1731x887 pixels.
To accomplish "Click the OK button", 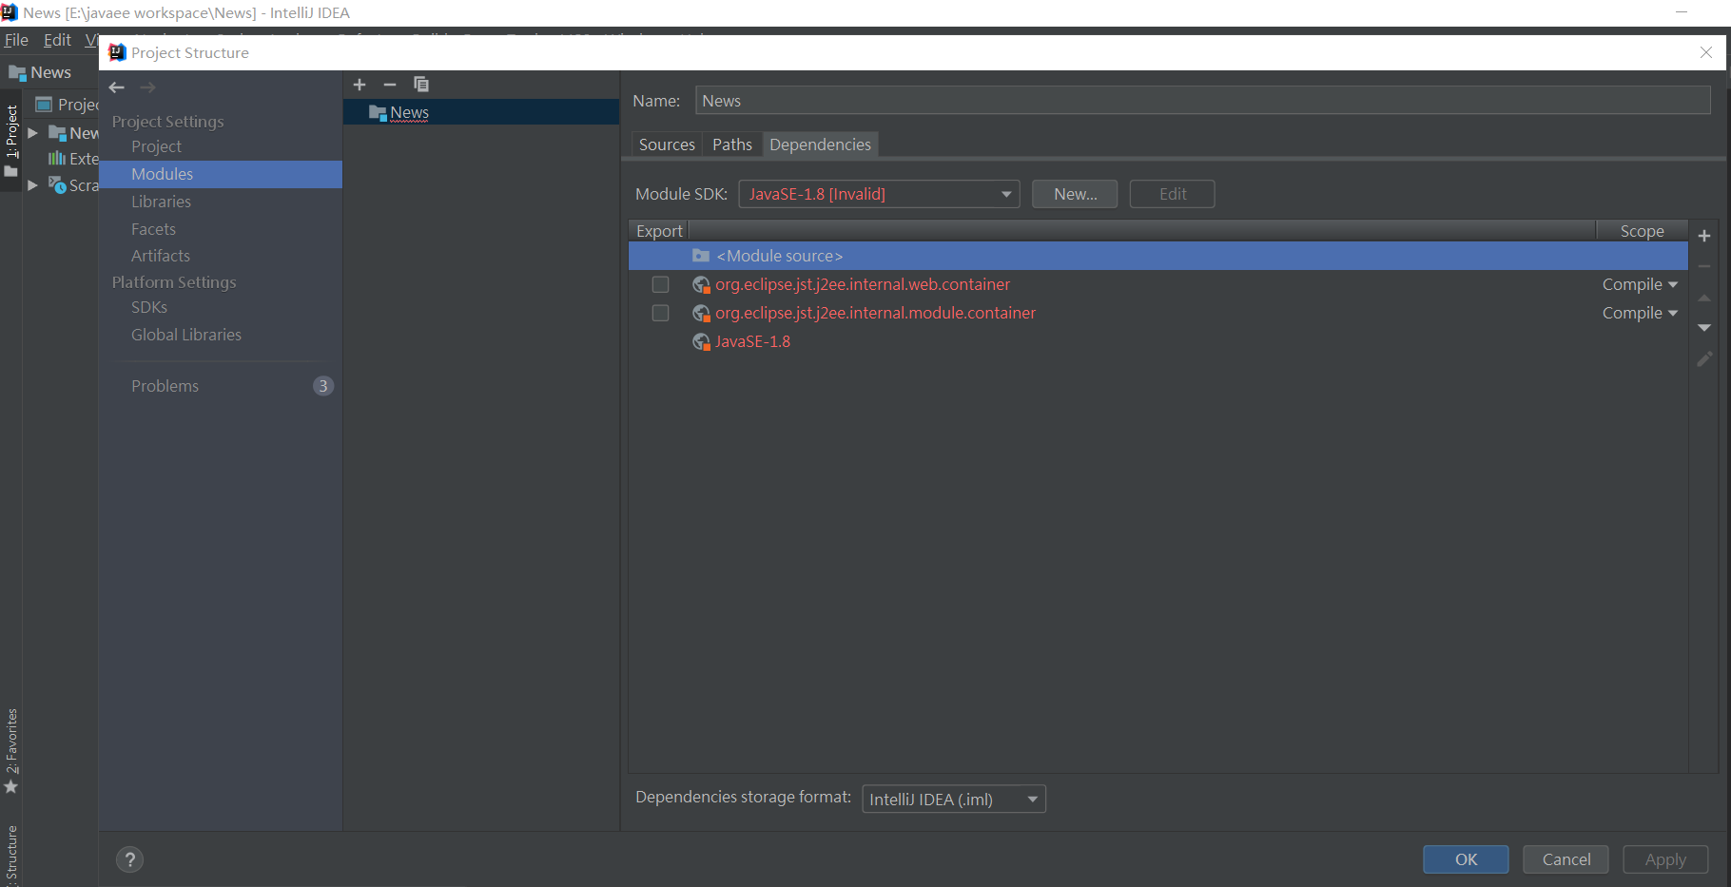I will coord(1466,859).
